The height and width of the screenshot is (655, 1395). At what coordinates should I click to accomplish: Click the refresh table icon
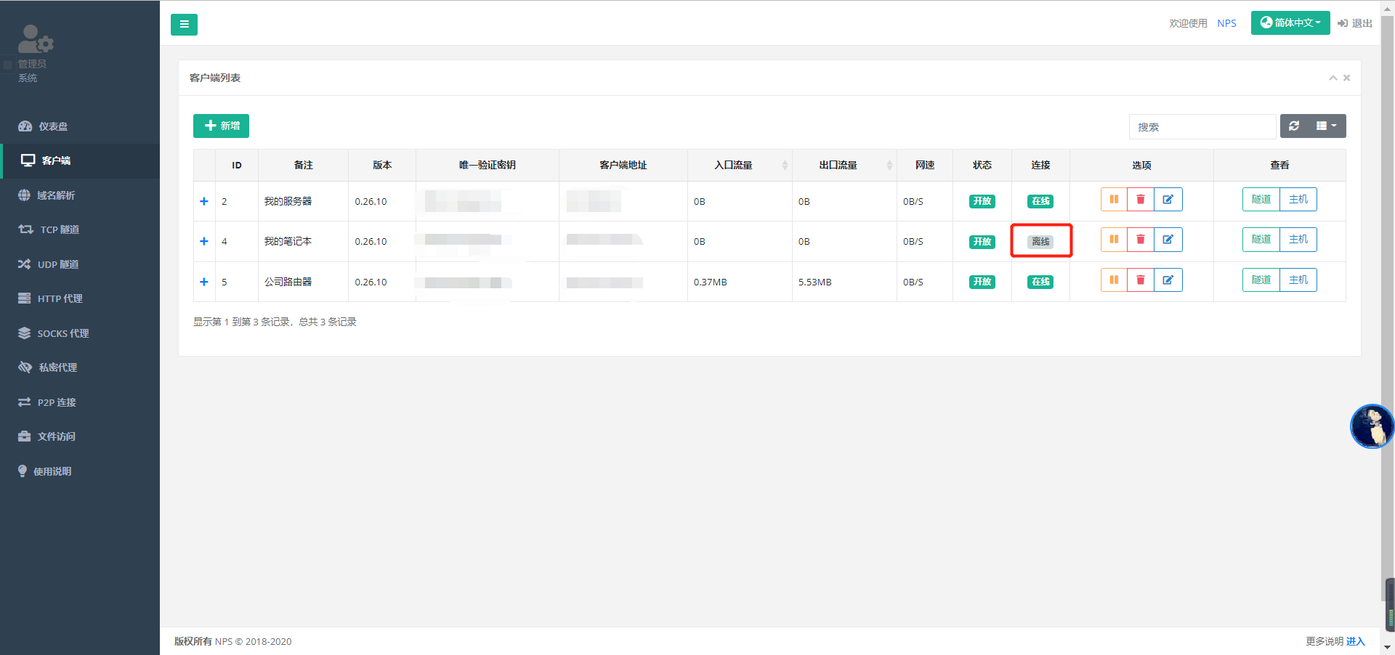click(x=1294, y=126)
